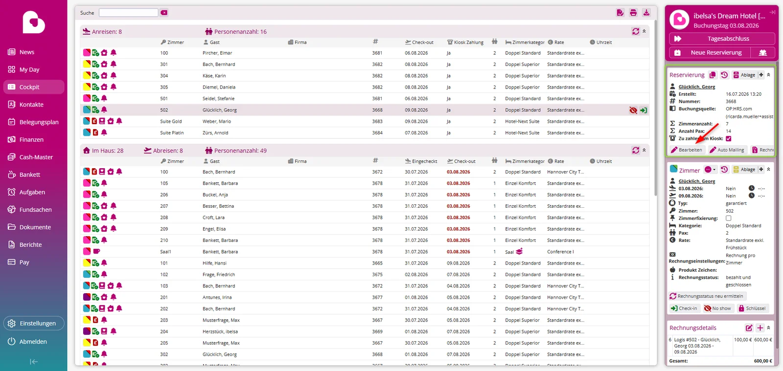Screen dimensions: 783x371
Task: Collapse the Im Haus section
Action: point(644,151)
